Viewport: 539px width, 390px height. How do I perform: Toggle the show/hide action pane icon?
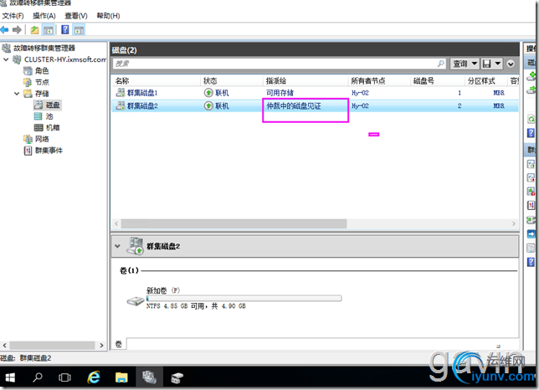[79, 30]
